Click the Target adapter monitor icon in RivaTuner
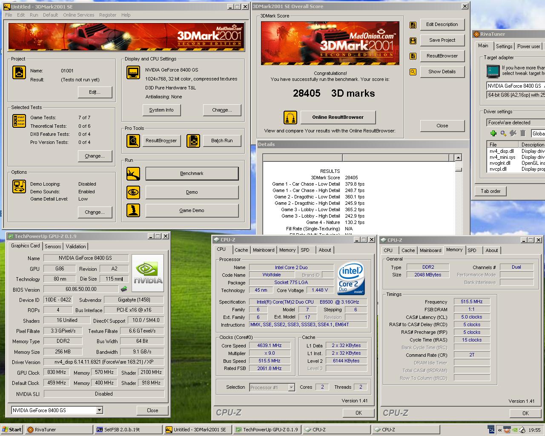This screenshot has height=436, width=545. (x=493, y=71)
